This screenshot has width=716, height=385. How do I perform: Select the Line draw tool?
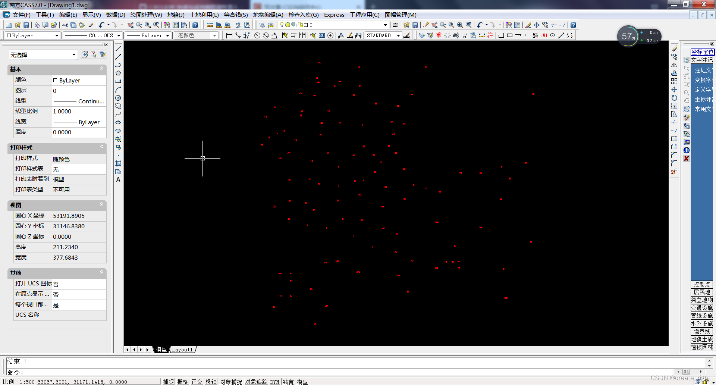pyautogui.click(x=118, y=48)
